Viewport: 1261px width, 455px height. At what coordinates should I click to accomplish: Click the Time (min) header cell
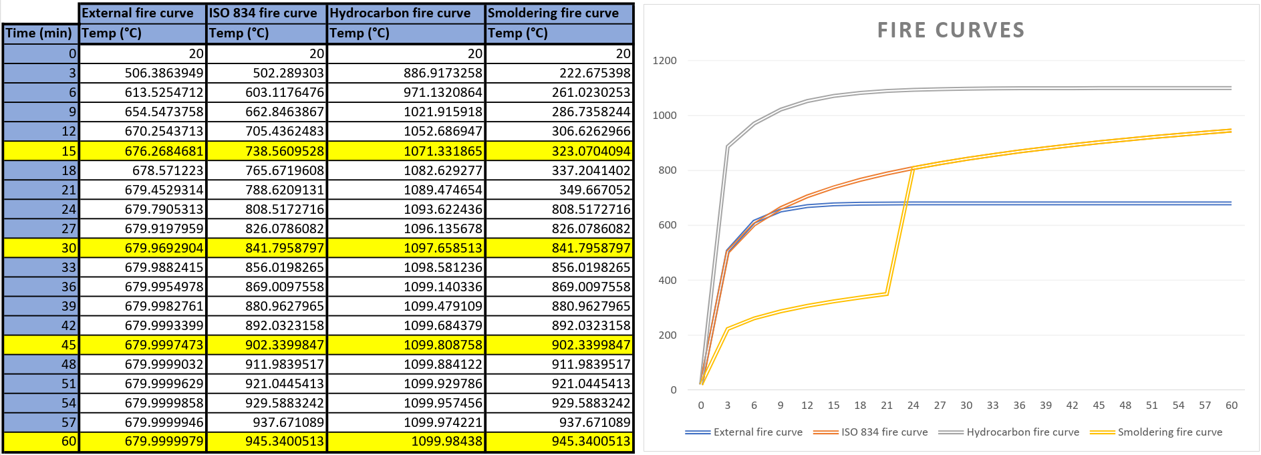pyautogui.click(x=39, y=33)
